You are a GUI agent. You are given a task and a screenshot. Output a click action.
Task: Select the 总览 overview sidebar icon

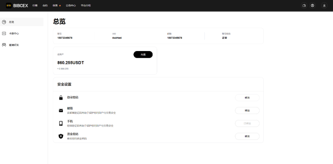4,22
